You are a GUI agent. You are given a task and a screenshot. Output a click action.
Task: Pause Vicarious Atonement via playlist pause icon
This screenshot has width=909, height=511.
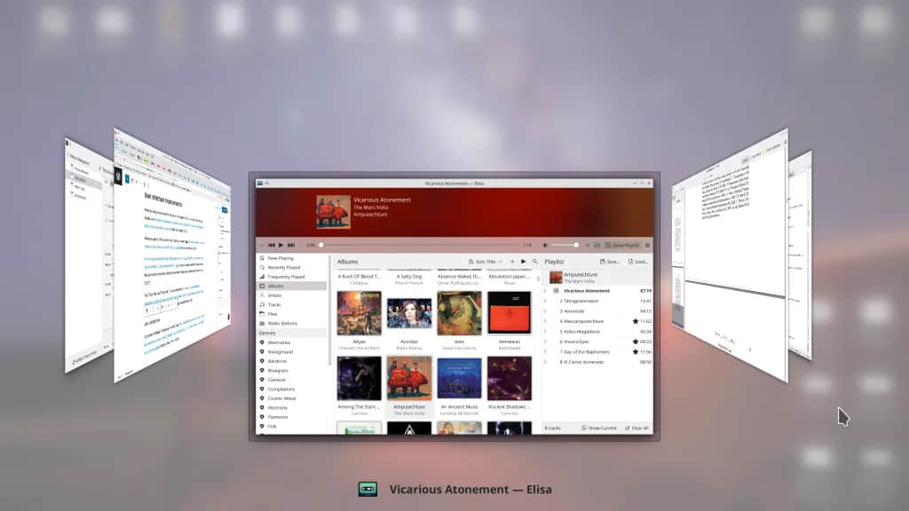[x=556, y=291]
